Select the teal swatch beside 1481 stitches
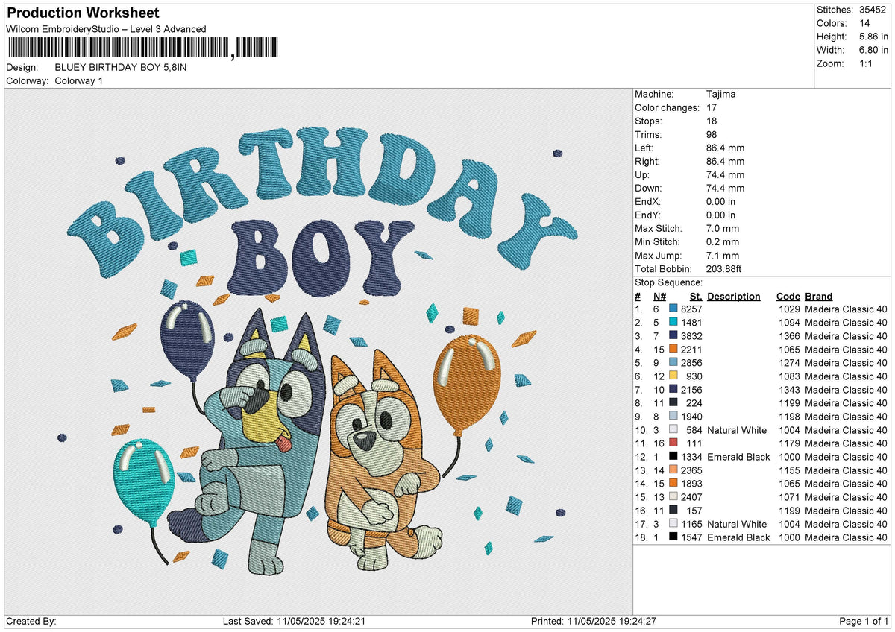The image size is (895, 632). tap(673, 322)
